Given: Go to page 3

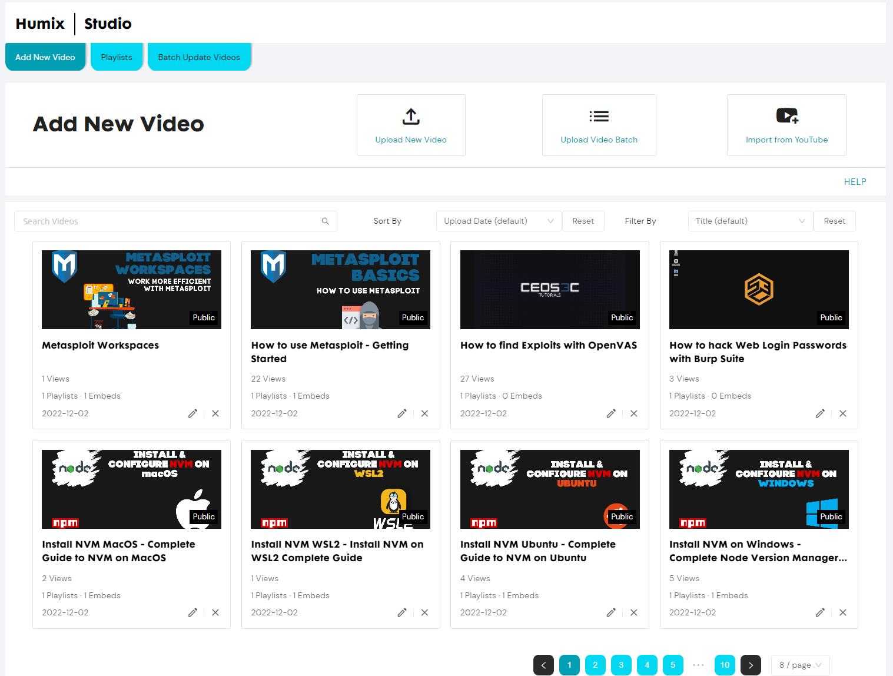Looking at the screenshot, I should point(621,665).
